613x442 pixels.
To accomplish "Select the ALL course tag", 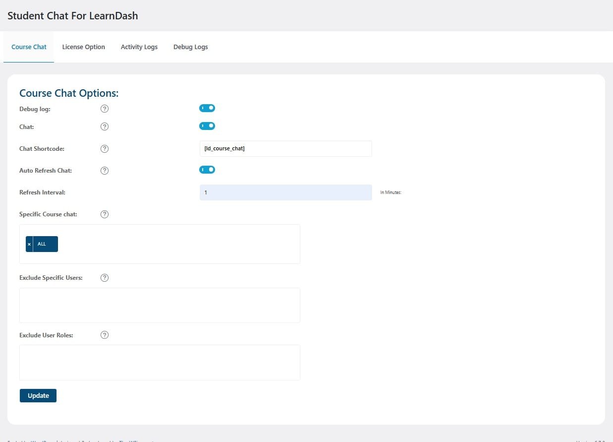I will point(42,244).
